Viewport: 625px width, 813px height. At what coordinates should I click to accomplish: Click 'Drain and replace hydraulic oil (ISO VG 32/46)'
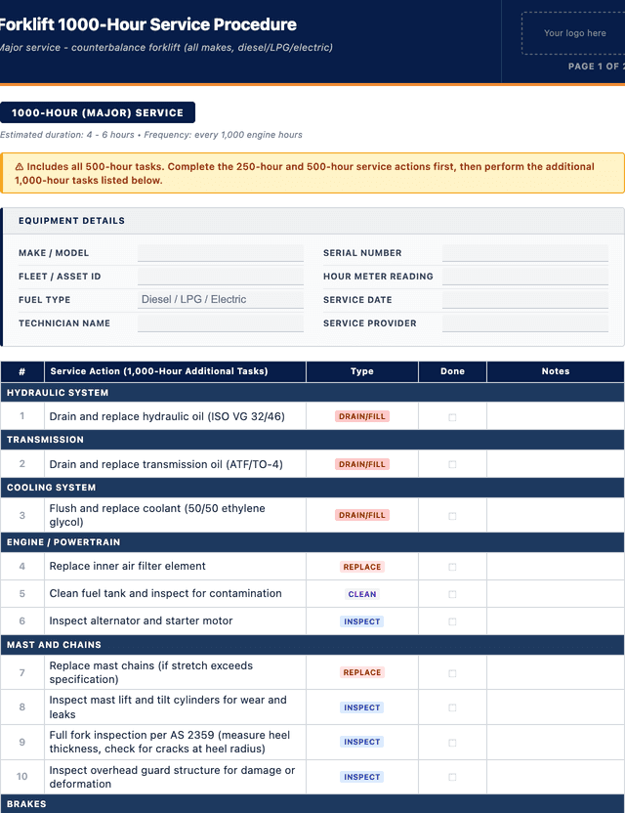pos(167,416)
